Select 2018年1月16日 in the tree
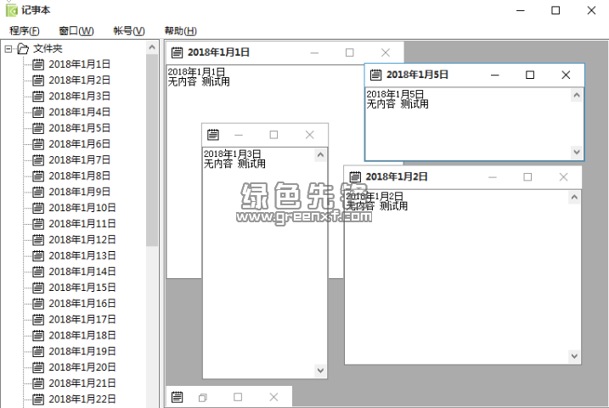The image size is (609, 408). tap(82, 304)
